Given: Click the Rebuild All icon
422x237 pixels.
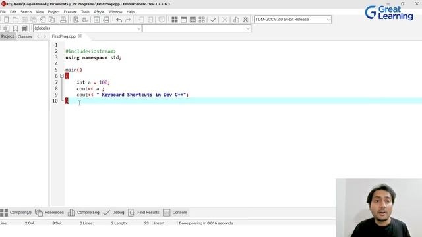Looking at the screenshot, I should point(202,20).
